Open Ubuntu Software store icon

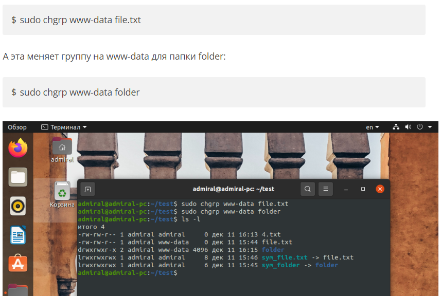18,264
